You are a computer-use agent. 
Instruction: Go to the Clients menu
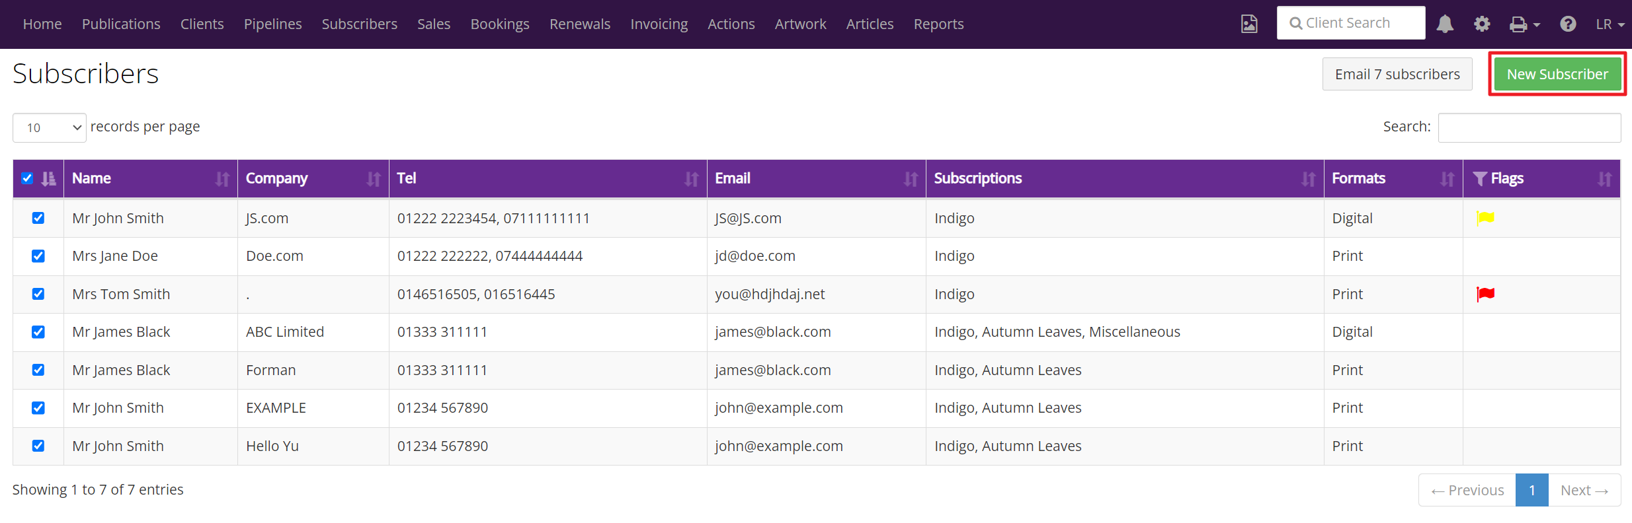point(202,24)
